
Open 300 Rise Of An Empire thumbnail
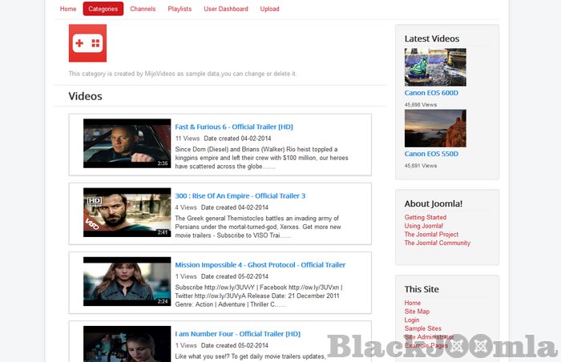127,213
